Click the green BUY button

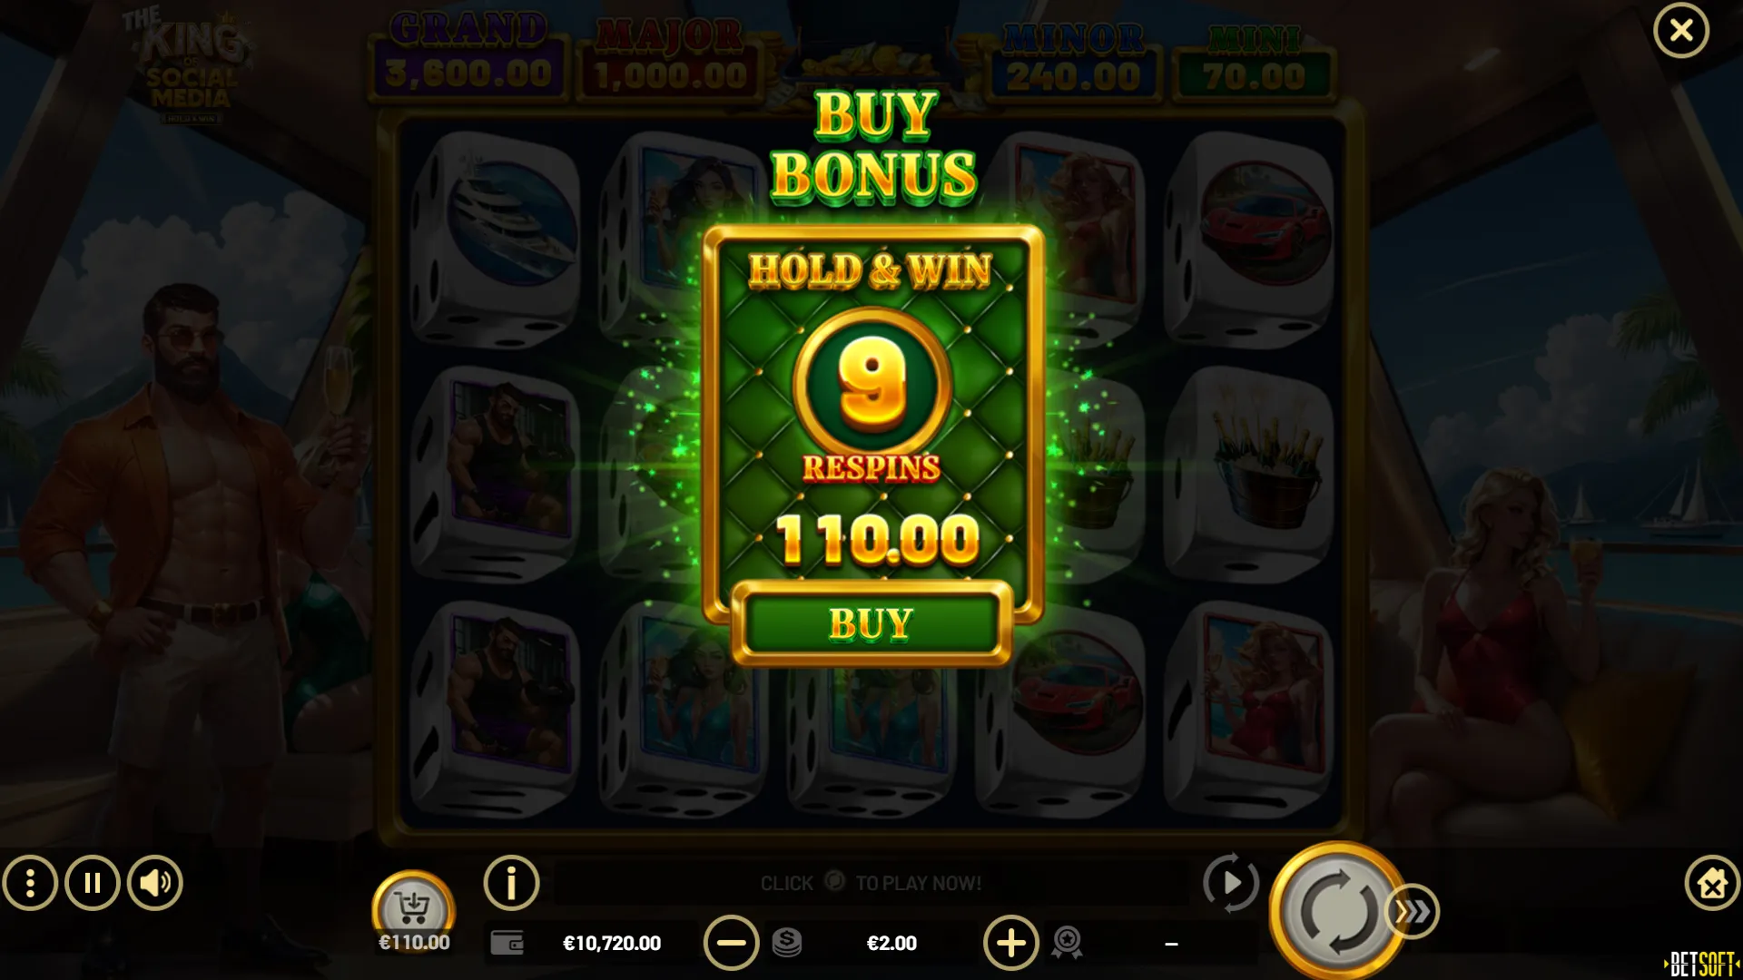point(871,624)
